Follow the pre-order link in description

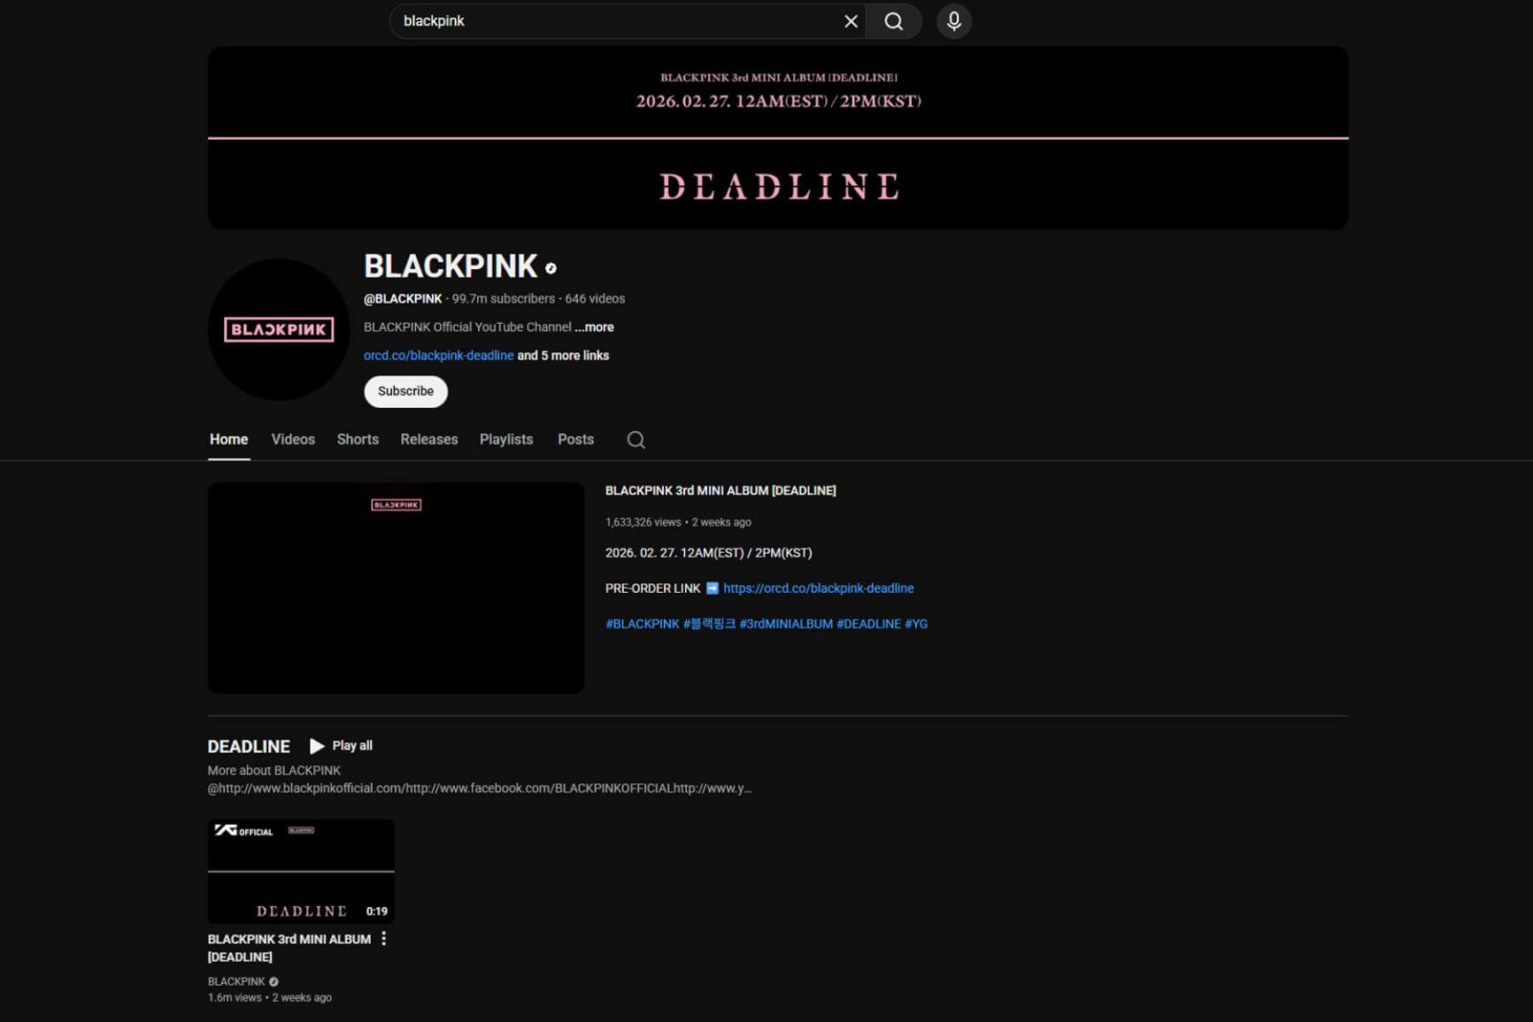[817, 588]
